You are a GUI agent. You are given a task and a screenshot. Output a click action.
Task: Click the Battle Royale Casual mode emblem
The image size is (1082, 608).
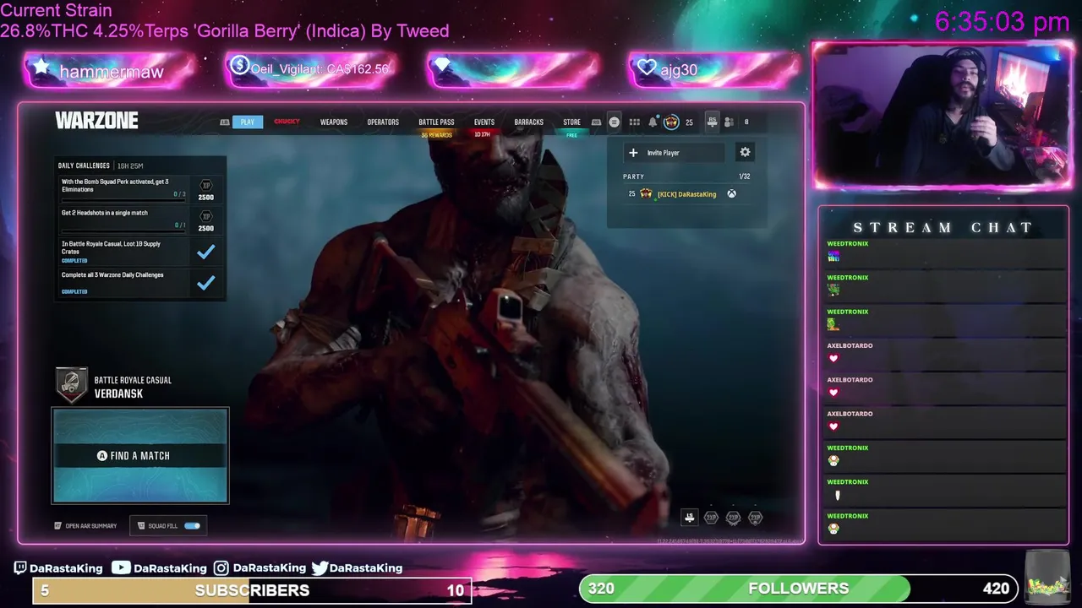(x=72, y=385)
